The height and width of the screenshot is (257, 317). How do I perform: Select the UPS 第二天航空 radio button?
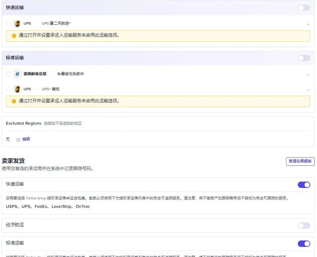point(8,24)
